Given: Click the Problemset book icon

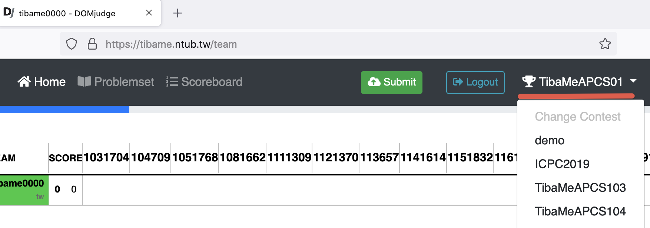Looking at the screenshot, I should (x=84, y=82).
